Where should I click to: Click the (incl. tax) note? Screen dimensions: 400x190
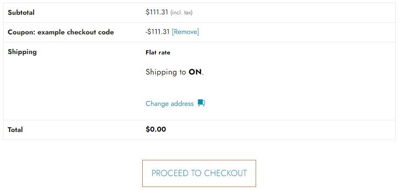181,13
